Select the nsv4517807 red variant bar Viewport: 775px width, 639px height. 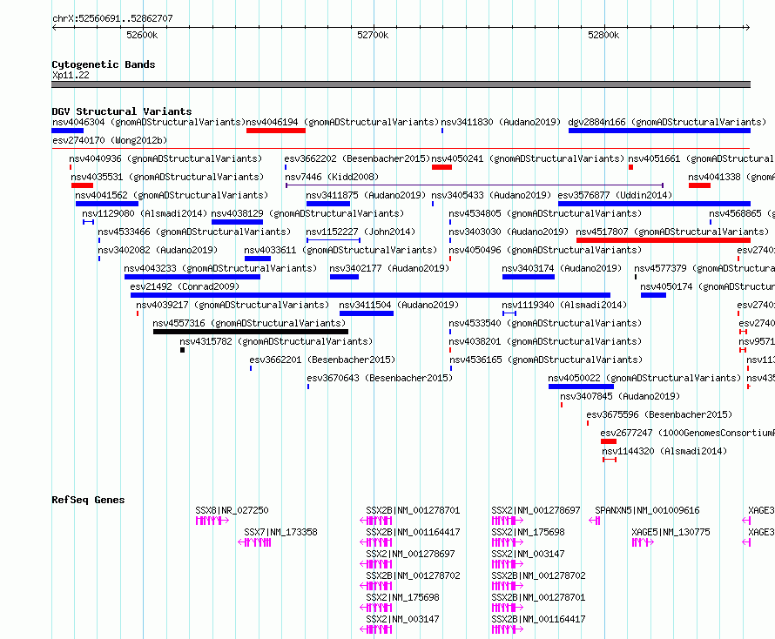(664, 240)
